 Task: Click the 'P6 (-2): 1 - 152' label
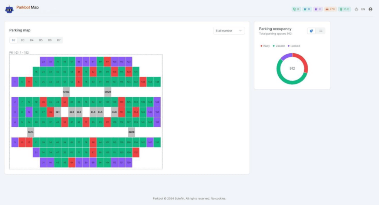[19, 53]
